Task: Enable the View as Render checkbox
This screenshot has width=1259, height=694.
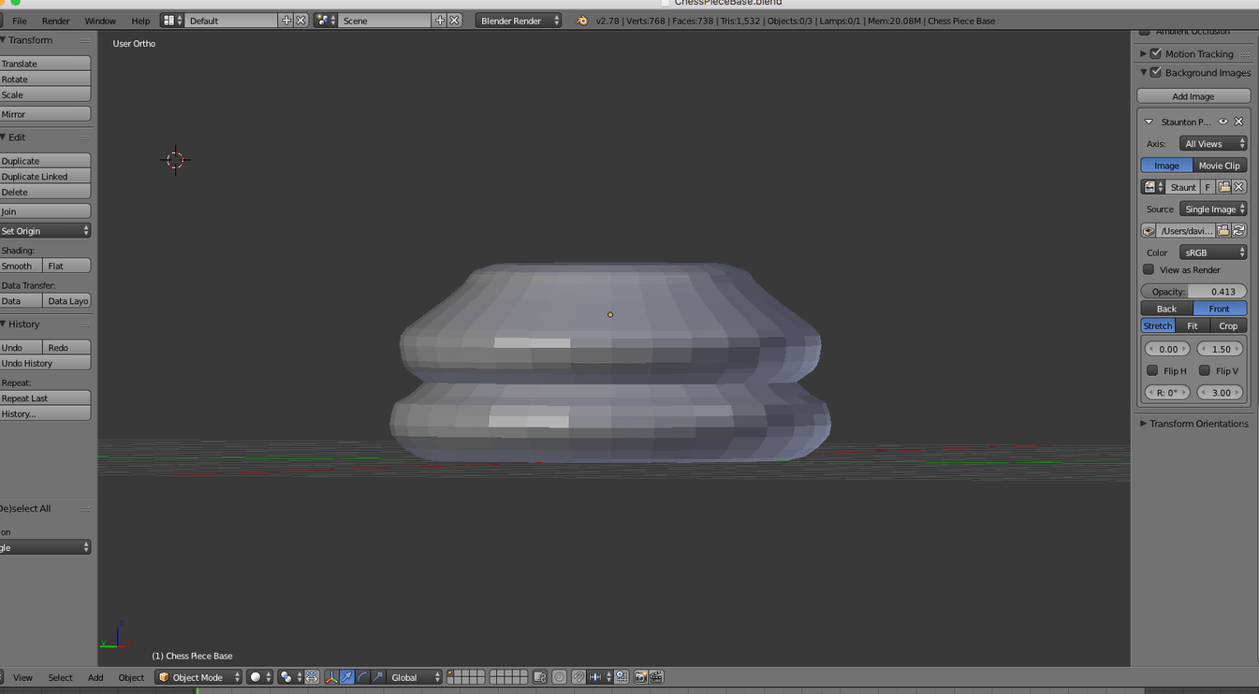Action: 1149,270
